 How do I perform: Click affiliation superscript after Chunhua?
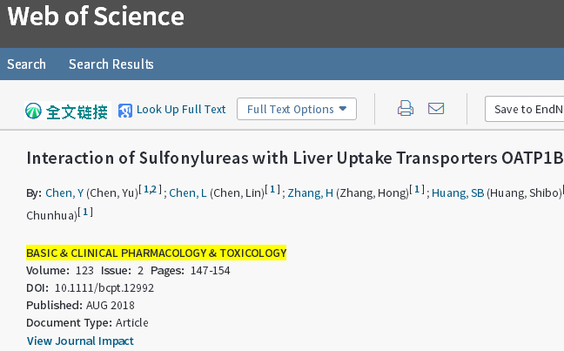click(85, 212)
